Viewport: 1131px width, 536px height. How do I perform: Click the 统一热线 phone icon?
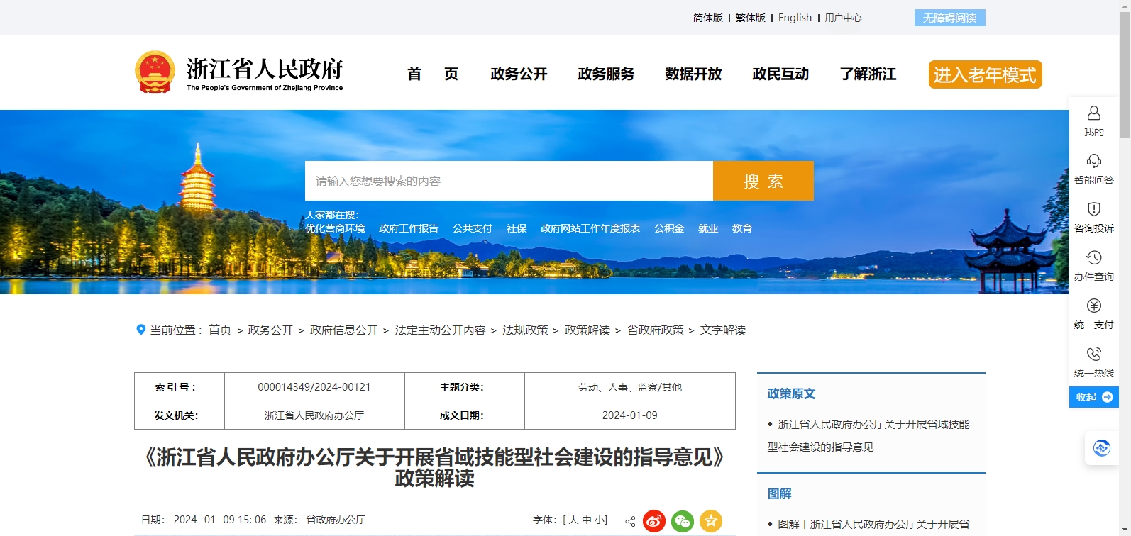tap(1093, 362)
